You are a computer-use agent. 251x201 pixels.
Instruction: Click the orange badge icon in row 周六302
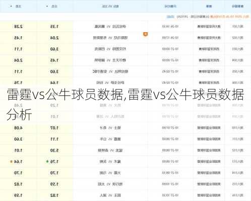(145, 34)
